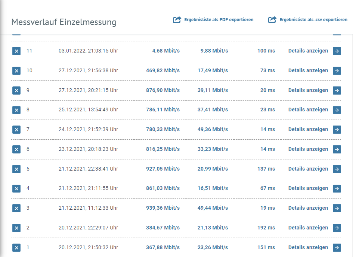The width and height of the screenshot is (353, 257).
Task: Open measurement 8 with the arrow button
Action: (337, 110)
